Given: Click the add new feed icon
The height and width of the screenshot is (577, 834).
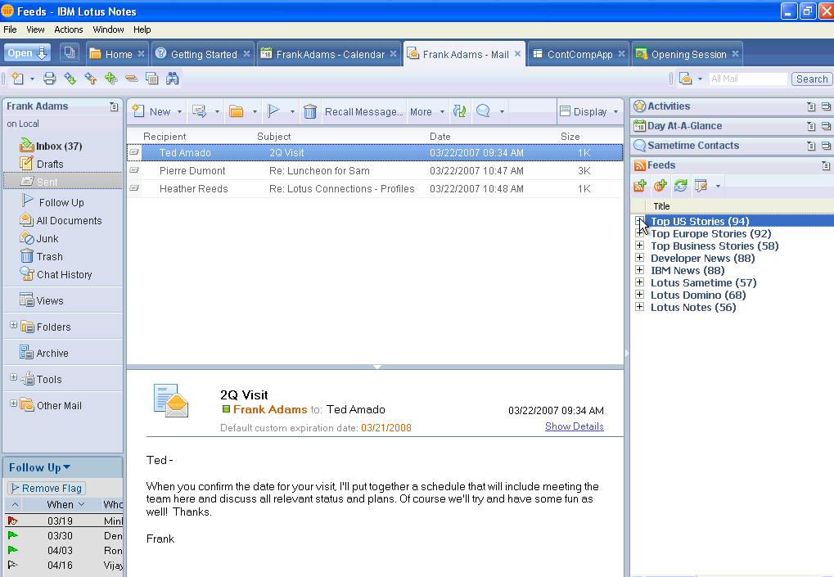Looking at the screenshot, I should [x=640, y=187].
